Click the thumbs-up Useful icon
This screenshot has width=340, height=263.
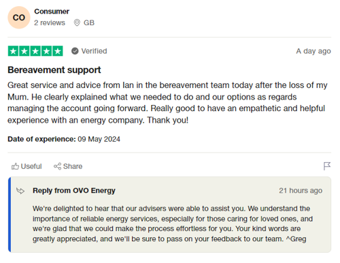[15, 166]
